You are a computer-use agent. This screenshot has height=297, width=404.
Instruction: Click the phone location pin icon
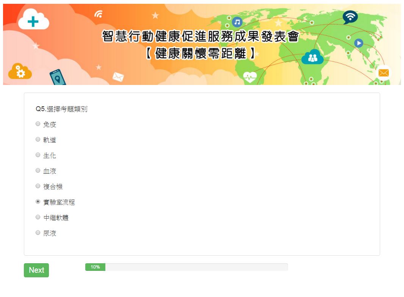pyautogui.click(x=58, y=77)
